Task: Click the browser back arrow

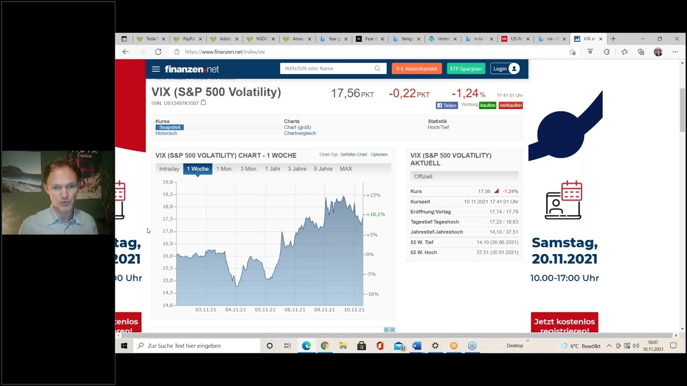Action: [126, 52]
